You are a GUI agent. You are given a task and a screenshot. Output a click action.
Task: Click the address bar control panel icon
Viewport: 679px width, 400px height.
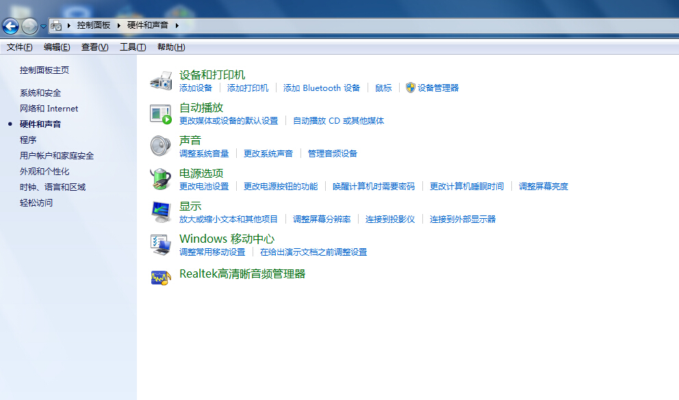(x=56, y=26)
